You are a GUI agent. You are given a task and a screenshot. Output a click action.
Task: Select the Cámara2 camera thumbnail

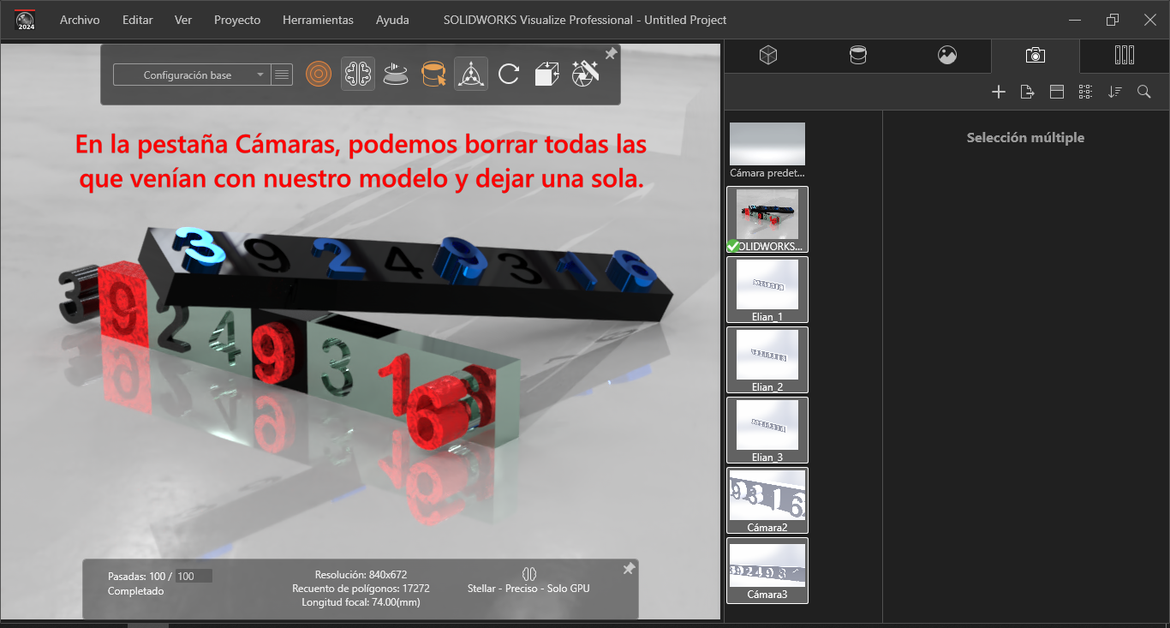pos(767,500)
